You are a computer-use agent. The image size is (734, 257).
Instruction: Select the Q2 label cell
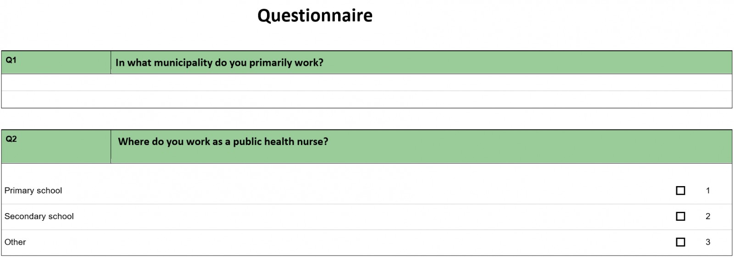[x=56, y=146]
